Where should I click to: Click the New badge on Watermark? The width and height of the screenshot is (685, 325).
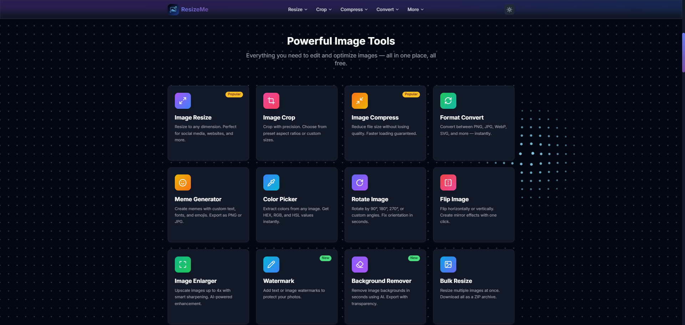325,258
